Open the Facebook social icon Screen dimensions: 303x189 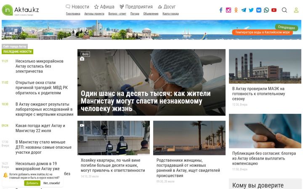[x=221, y=10]
